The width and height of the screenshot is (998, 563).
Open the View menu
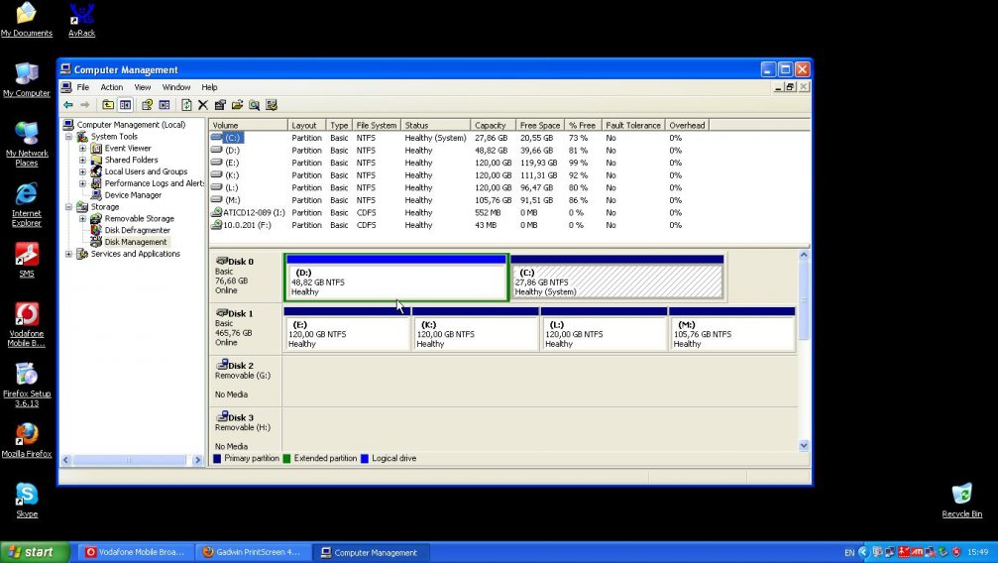[143, 87]
